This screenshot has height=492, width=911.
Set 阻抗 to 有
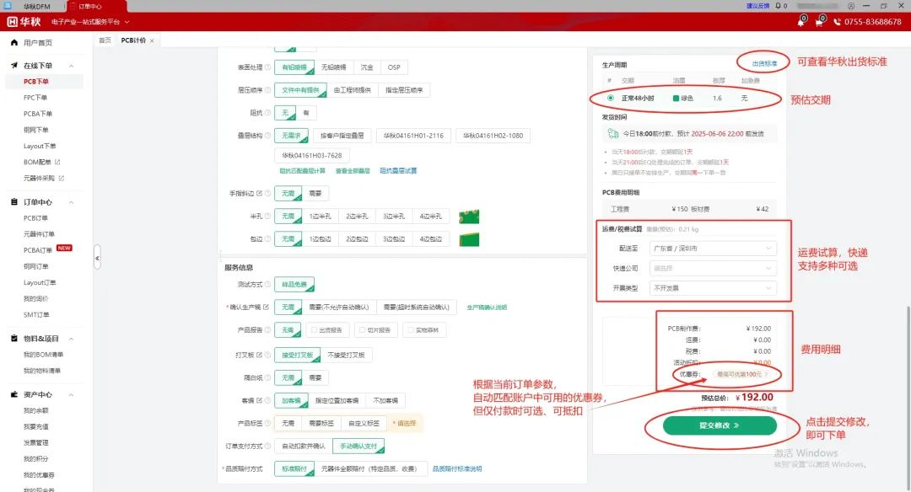(x=306, y=113)
